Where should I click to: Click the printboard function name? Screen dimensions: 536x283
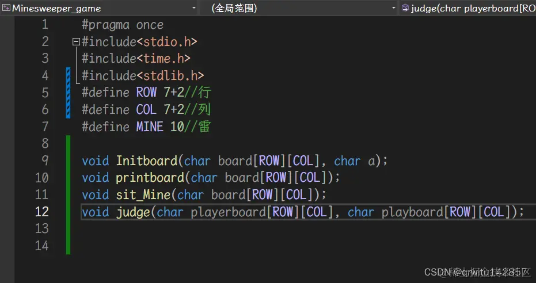pos(150,178)
